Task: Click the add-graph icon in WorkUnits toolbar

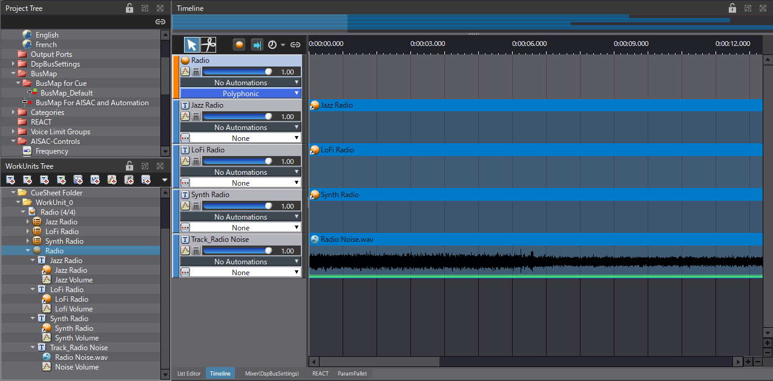Action: (x=112, y=180)
